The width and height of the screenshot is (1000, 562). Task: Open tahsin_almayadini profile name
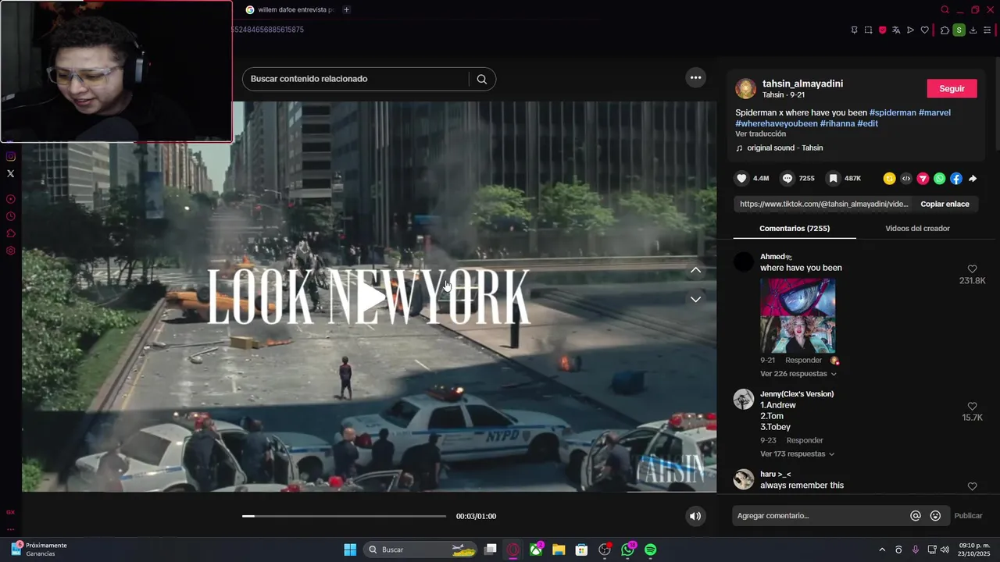802,84
